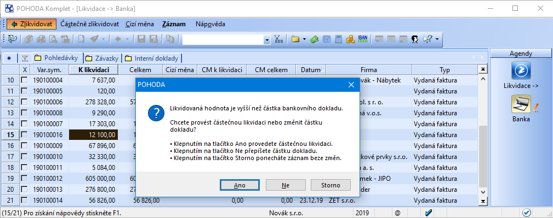Click the exit door icon in toolbar
The image size is (553, 218).
click(13, 39)
